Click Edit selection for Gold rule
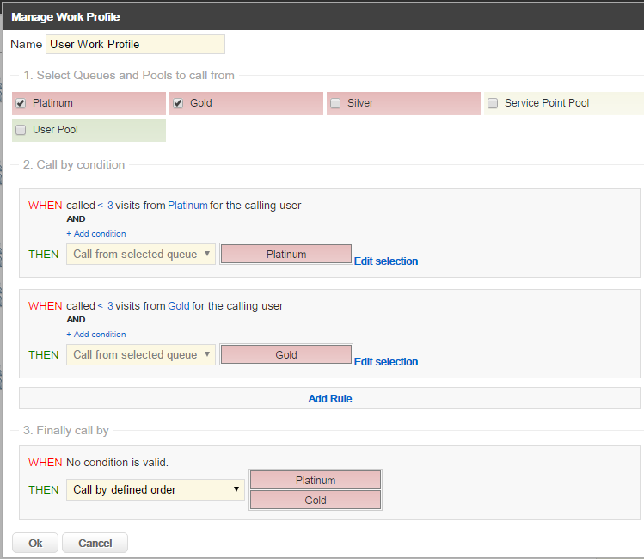Viewport: 644px width, 559px height. point(386,361)
